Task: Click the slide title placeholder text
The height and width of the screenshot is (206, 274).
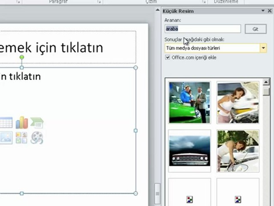Action: tap(51, 47)
